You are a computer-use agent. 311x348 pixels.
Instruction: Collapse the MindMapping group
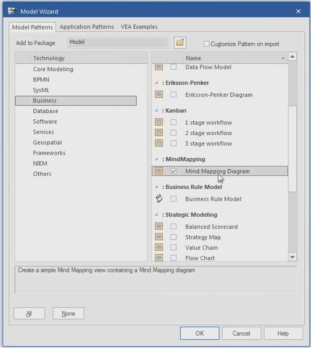pos(157,159)
